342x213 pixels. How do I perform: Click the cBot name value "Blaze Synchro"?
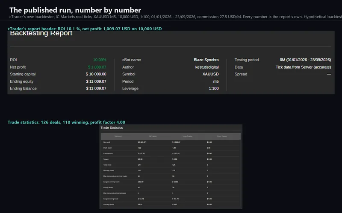pyautogui.click(x=206, y=60)
